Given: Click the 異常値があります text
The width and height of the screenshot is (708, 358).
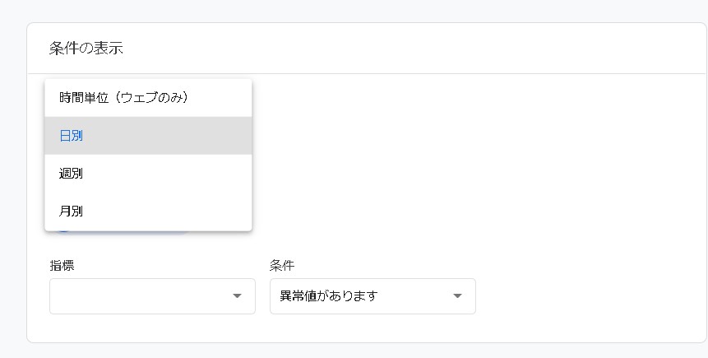Looking at the screenshot, I should 329,296.
